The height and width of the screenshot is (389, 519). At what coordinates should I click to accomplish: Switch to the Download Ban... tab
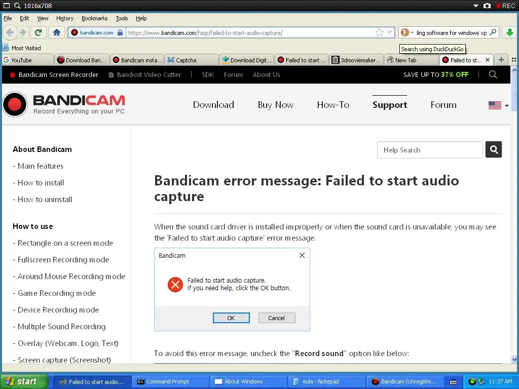(82, 60)
